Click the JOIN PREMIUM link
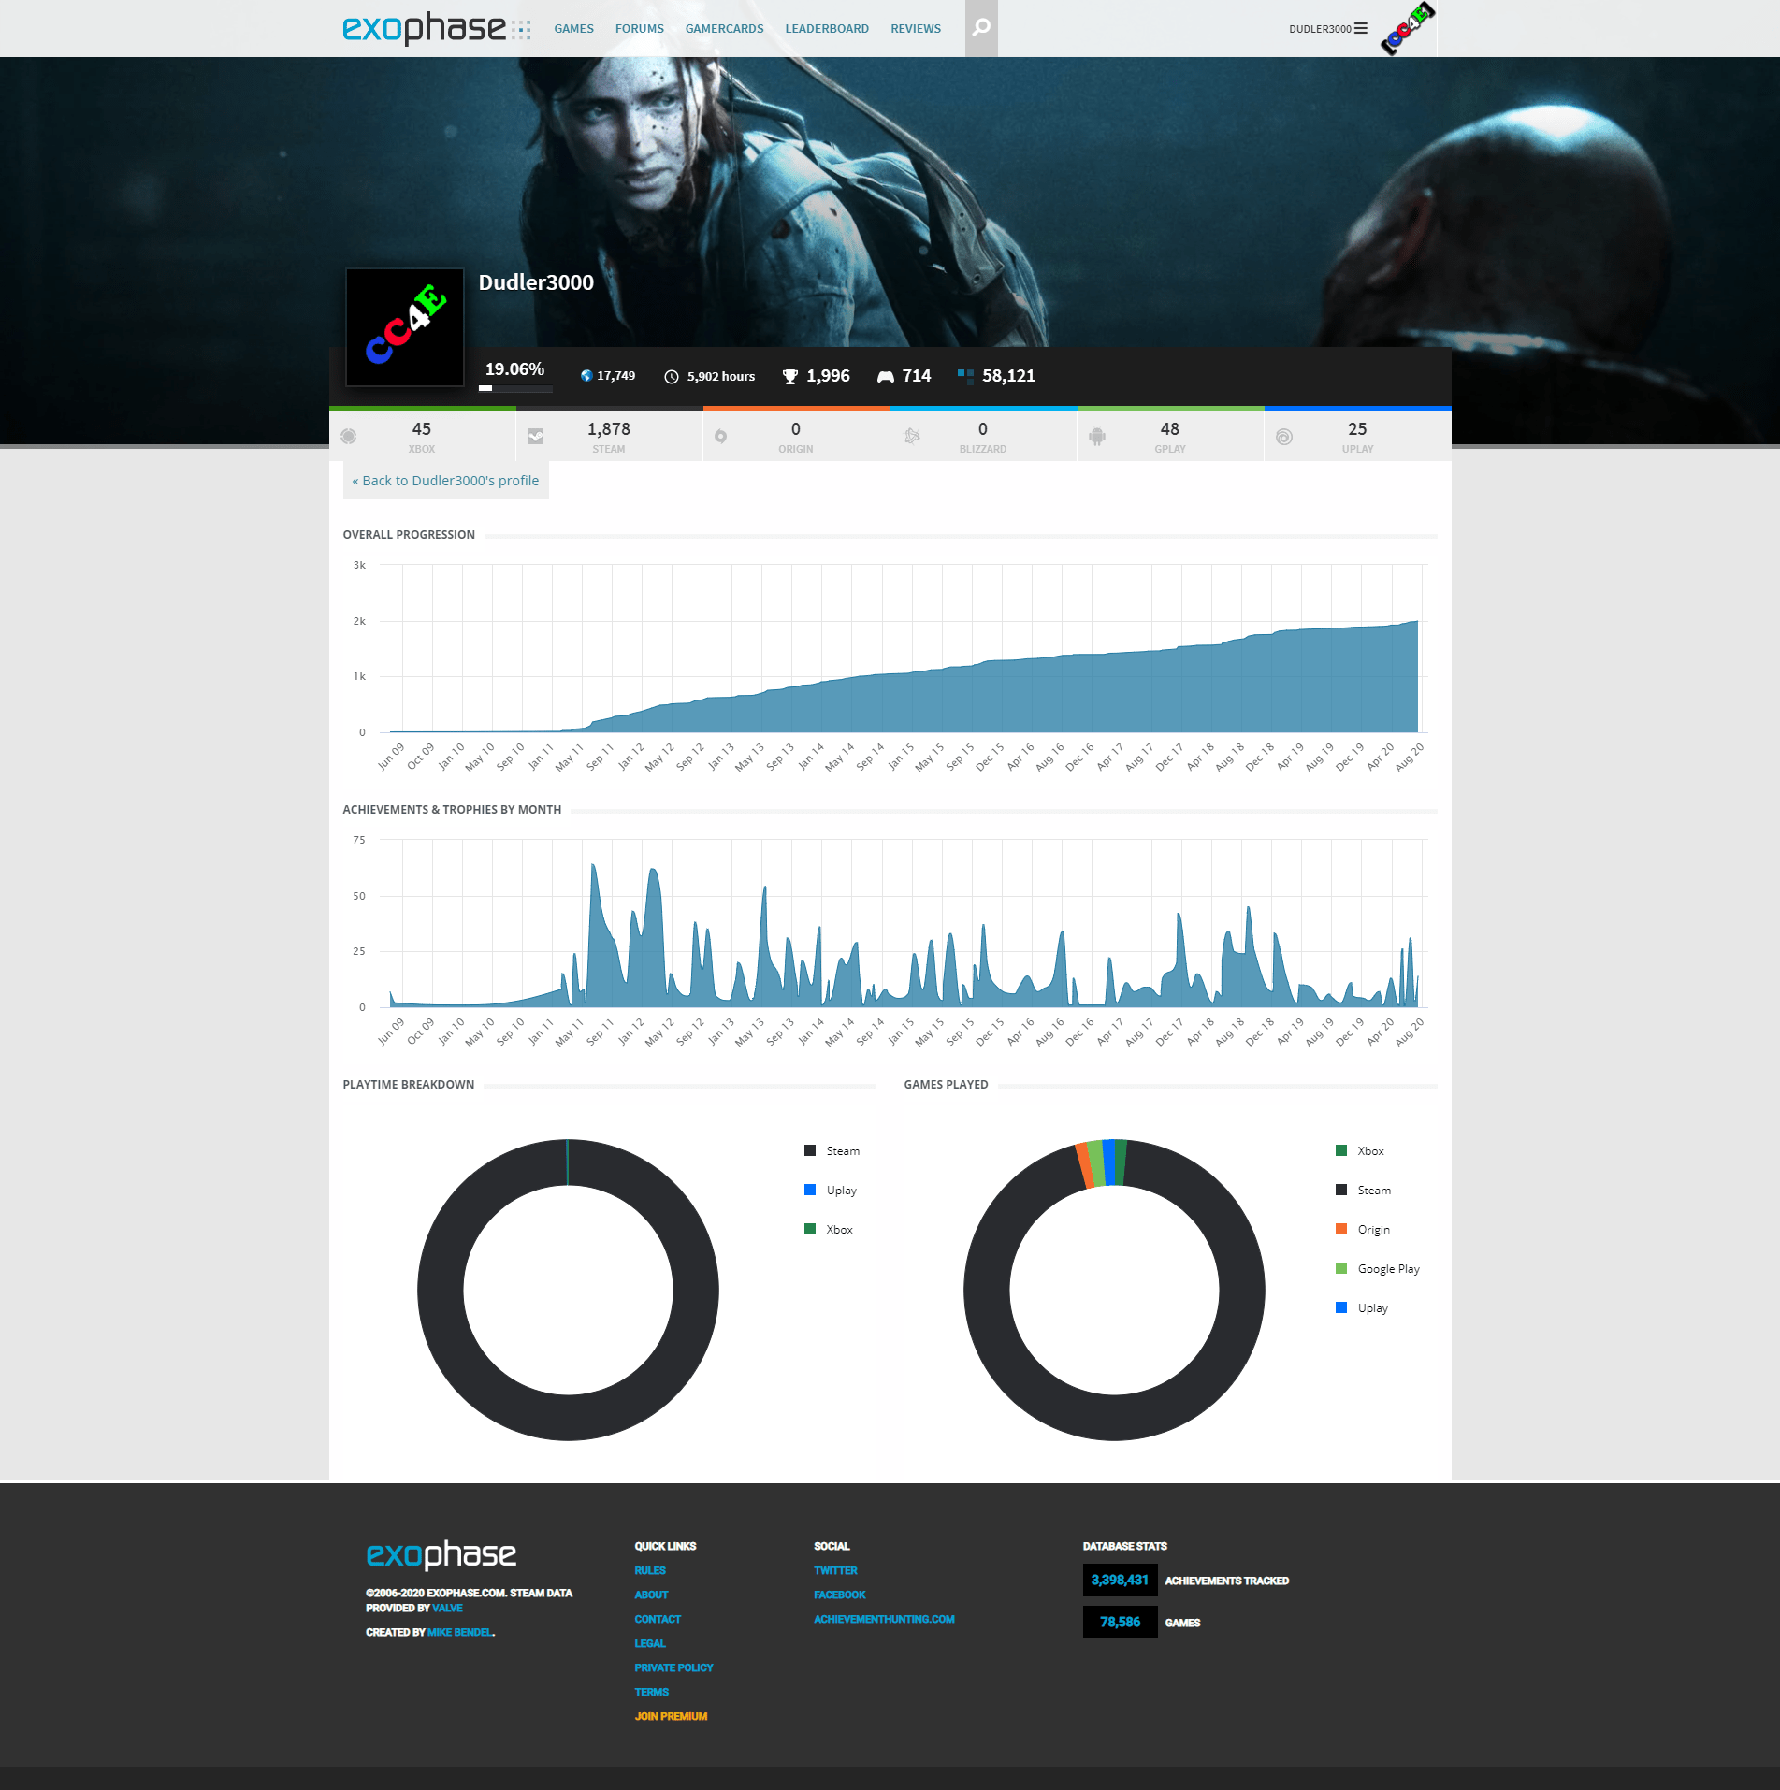This screenshot has height=1790, width=1780. coord(671,1717)
